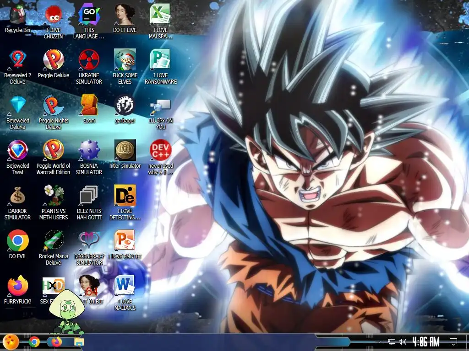This screenshot has height=351, width=469.
Task: Select the DO IT LIVE portrait icon
Action: click(125, 15)
